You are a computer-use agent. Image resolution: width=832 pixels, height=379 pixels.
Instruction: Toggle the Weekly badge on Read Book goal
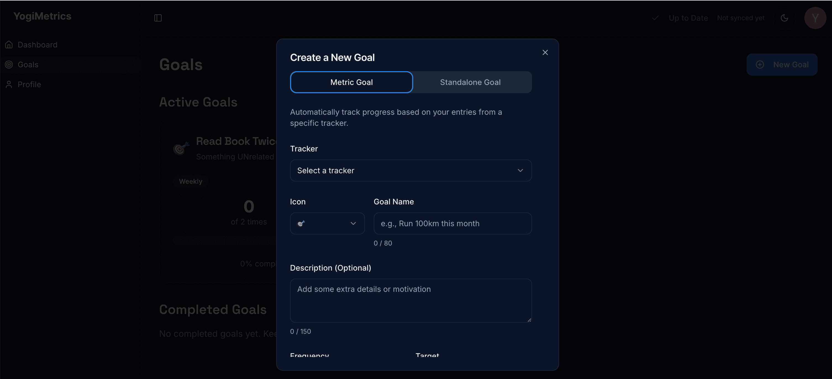tap(191, 181)
